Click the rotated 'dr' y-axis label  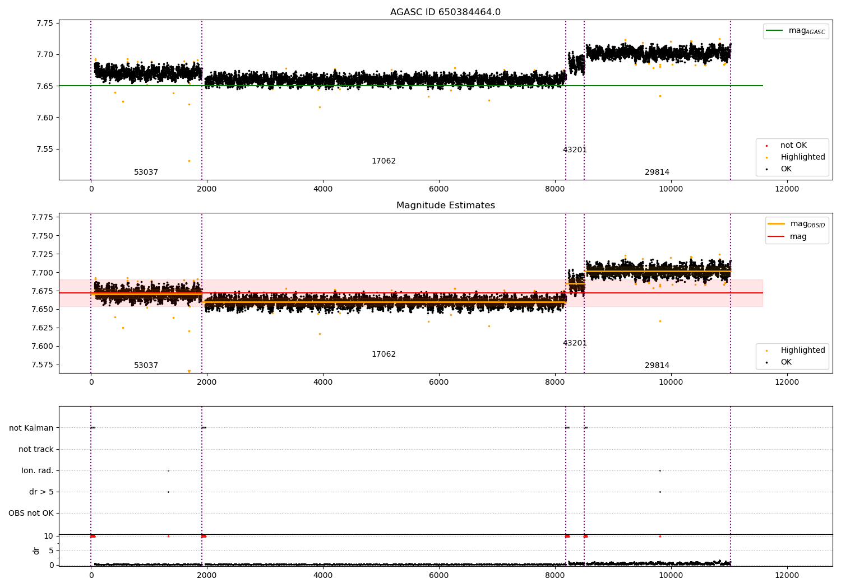coord(36,550)
